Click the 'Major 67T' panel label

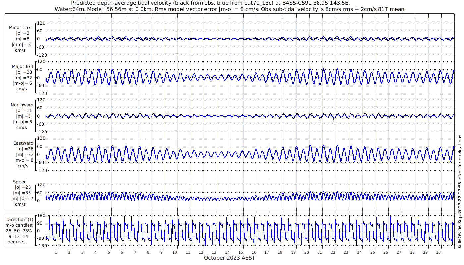(23, 66)
